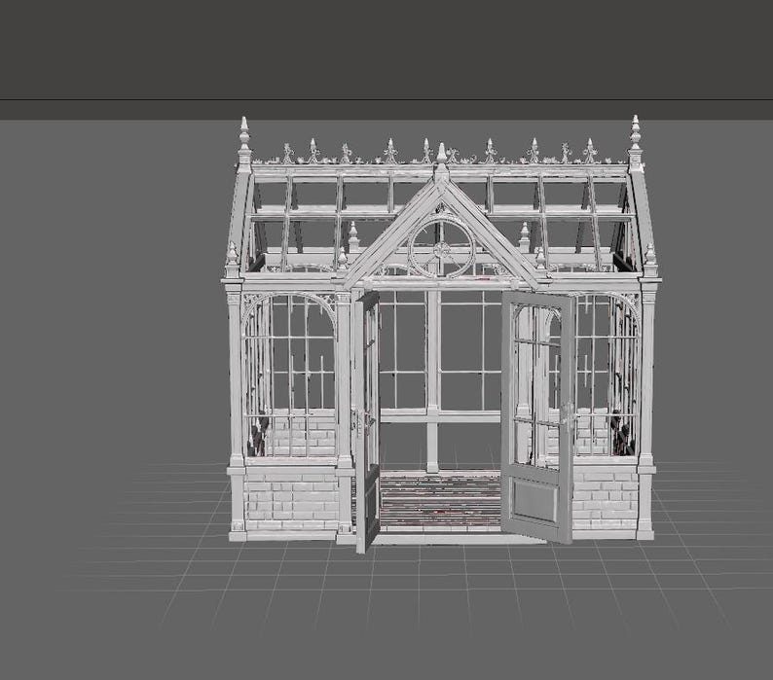
Task: Select the striped floor inside the greenhouse
Action: tap(440, 500)
